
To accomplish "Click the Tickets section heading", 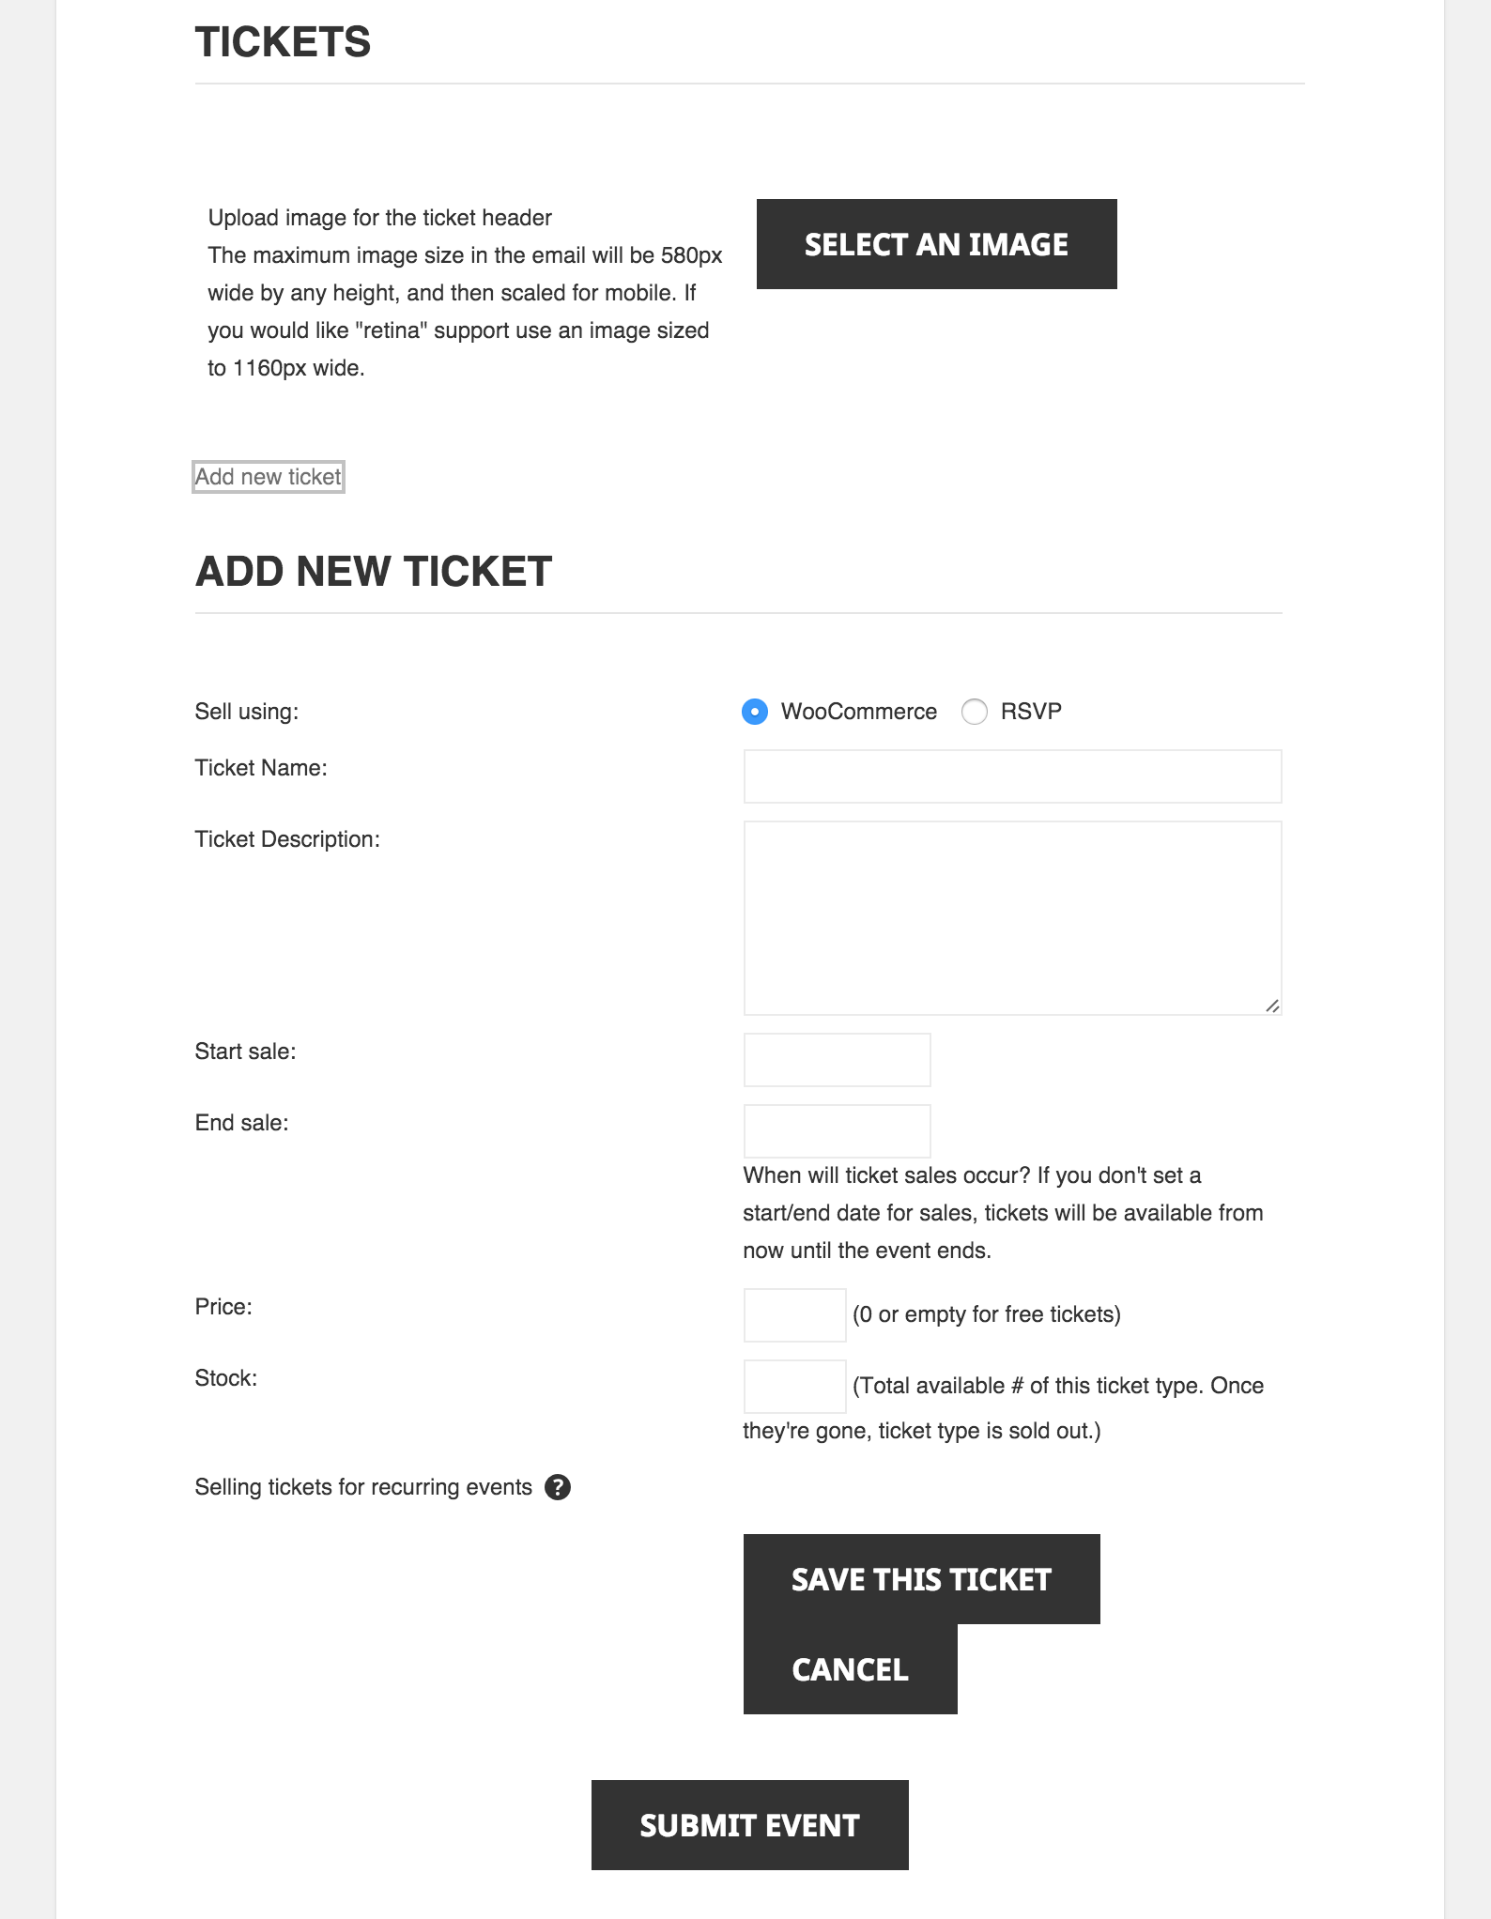I will pos(283,42).
